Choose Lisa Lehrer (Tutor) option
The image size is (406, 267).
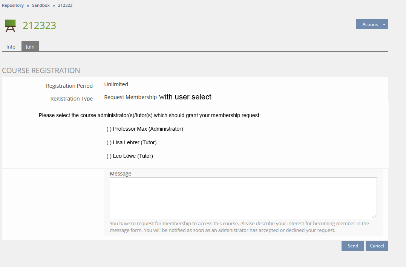pos(109,143)
